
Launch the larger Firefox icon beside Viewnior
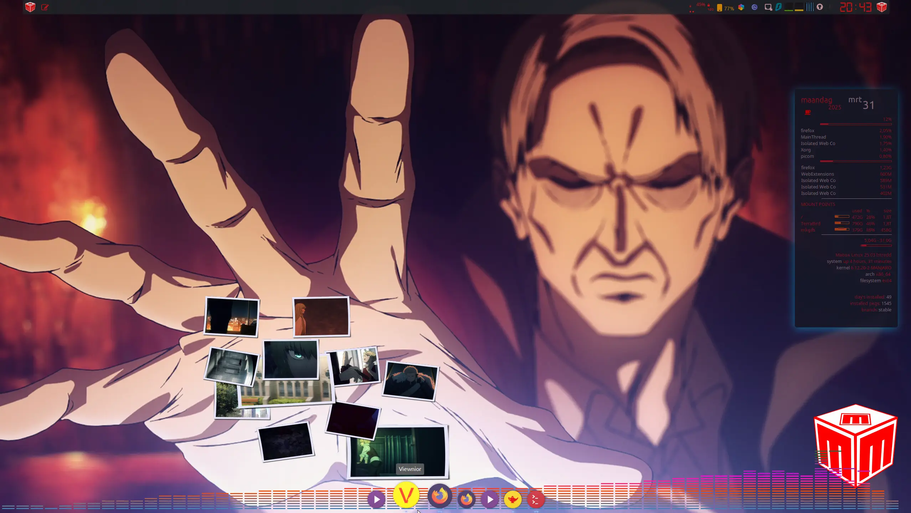pos(439,496)
